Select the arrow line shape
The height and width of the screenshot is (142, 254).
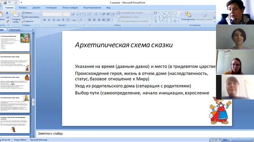(163, 13)
